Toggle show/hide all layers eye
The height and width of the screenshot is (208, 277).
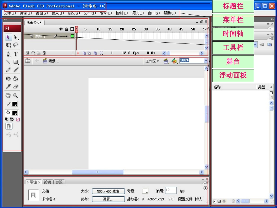click(61, 29)
